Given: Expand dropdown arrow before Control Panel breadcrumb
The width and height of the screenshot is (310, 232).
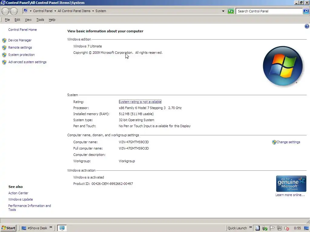Looking at the screenshot, I should click(x=31, y=11).
